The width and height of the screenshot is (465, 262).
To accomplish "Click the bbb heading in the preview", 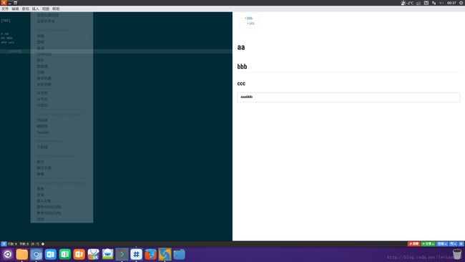I will (242, 67).
